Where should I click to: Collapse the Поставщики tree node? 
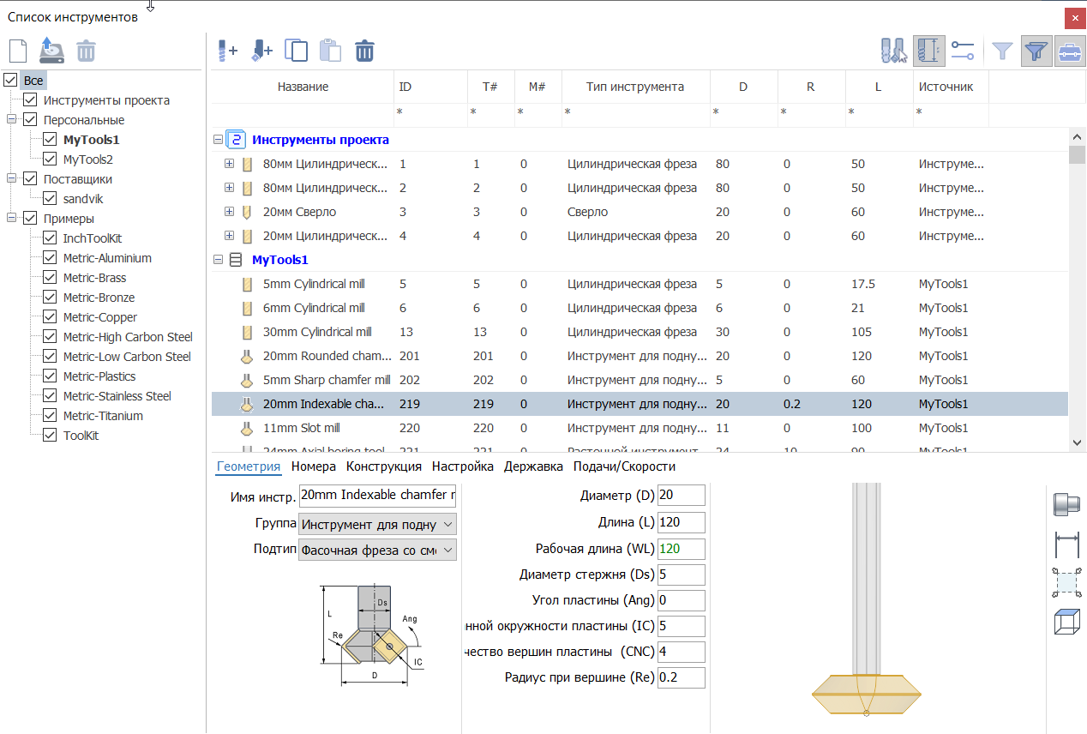[x=12, y=179]
